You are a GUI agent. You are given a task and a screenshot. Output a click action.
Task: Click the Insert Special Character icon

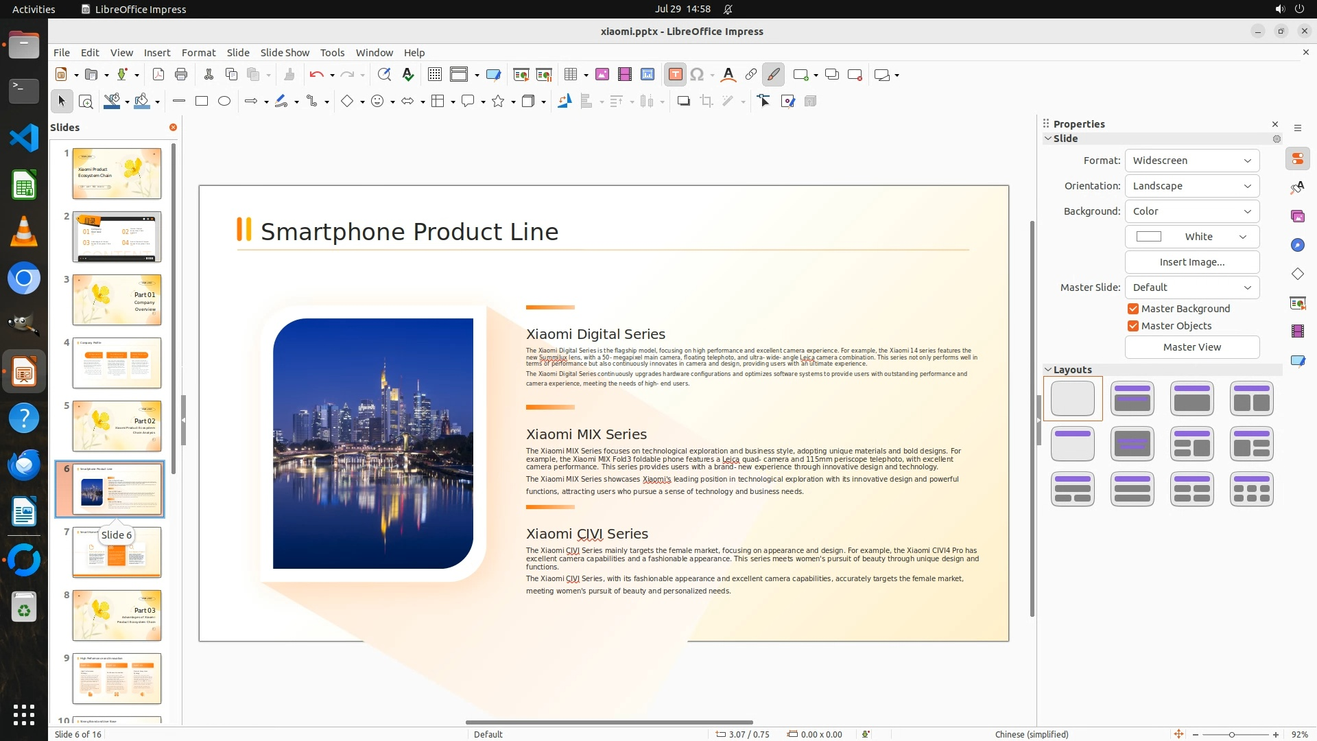click(697, 75)
